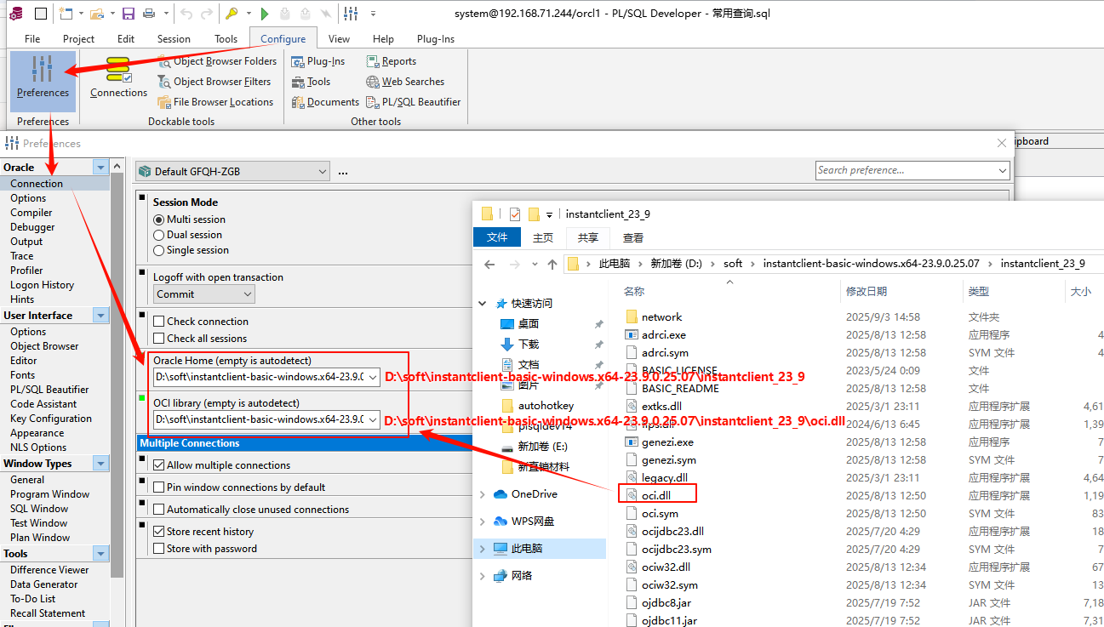Image resolution: width=1104 pixels, height=627 pixels.
Task: Toggle the Store recent history checkbox
Action: point(159,532)
